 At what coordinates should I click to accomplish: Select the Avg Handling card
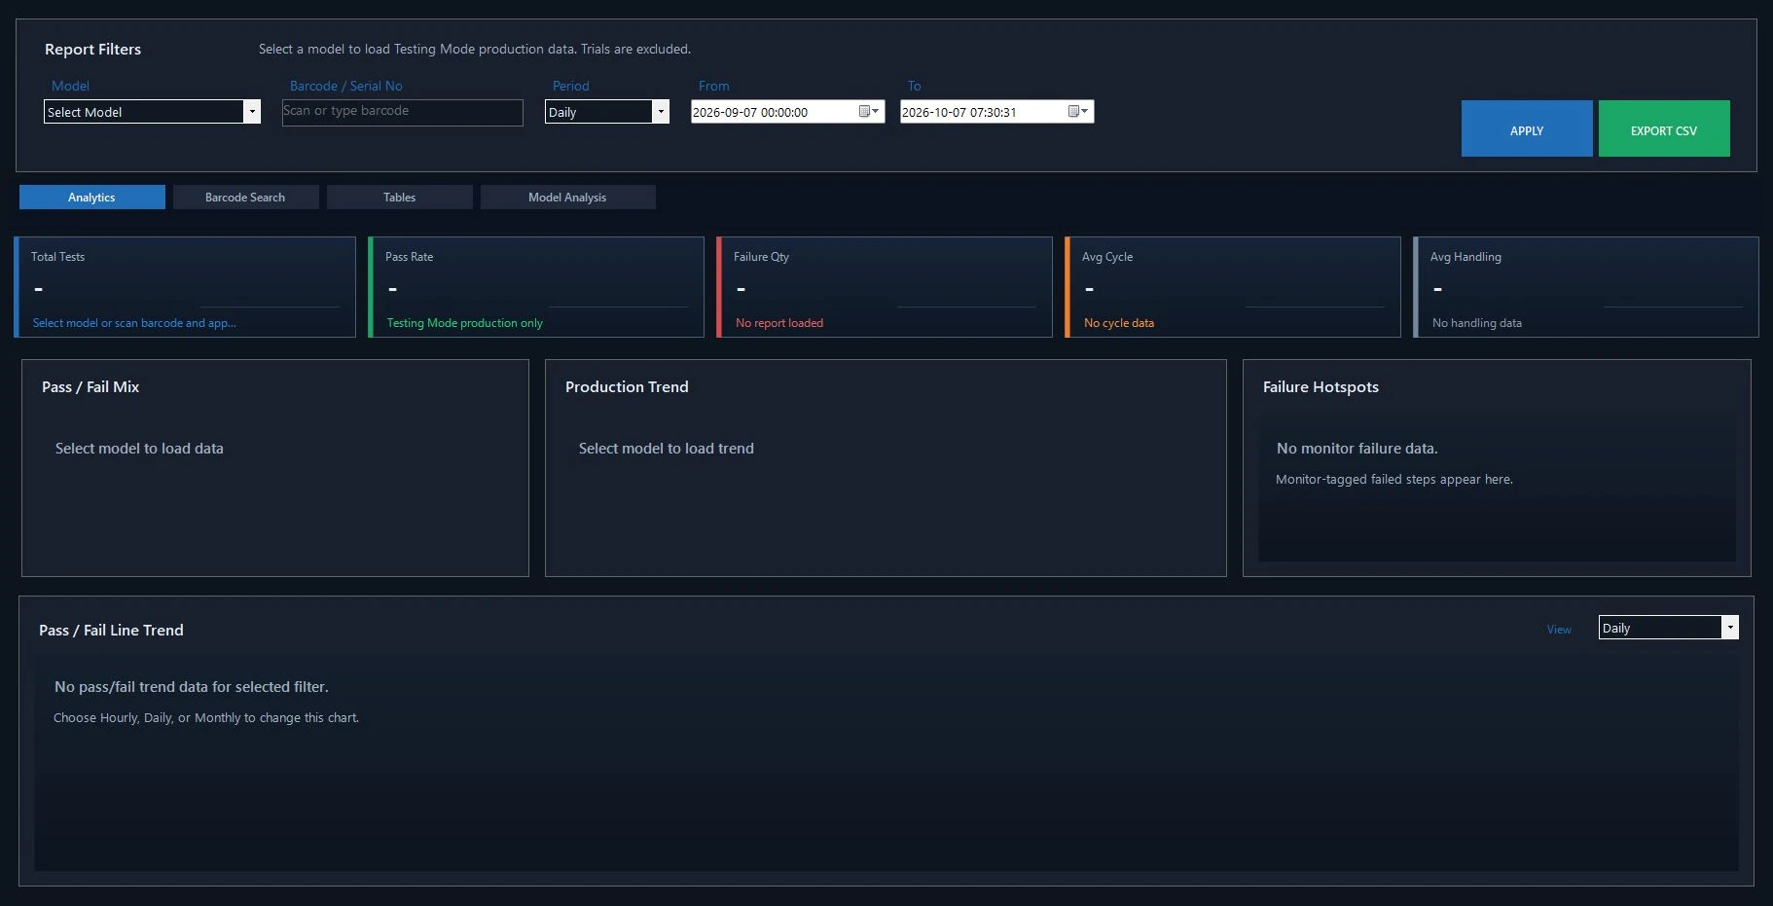pyautogui.click(x=1586, y=287)
